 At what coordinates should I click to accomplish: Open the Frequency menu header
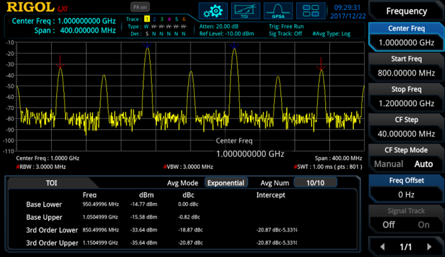406,11
